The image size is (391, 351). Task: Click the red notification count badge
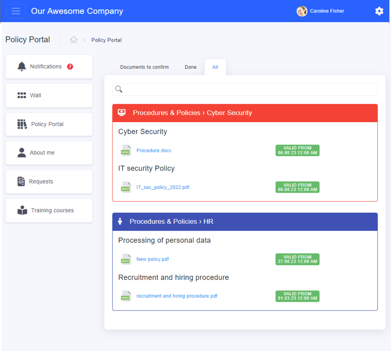pyautogui.click(x=70, y=66)
